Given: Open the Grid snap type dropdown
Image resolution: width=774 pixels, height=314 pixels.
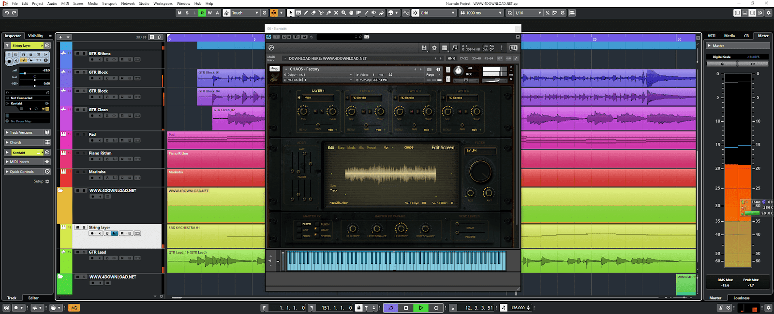Looking at the screenshot, I should [438, 13].
